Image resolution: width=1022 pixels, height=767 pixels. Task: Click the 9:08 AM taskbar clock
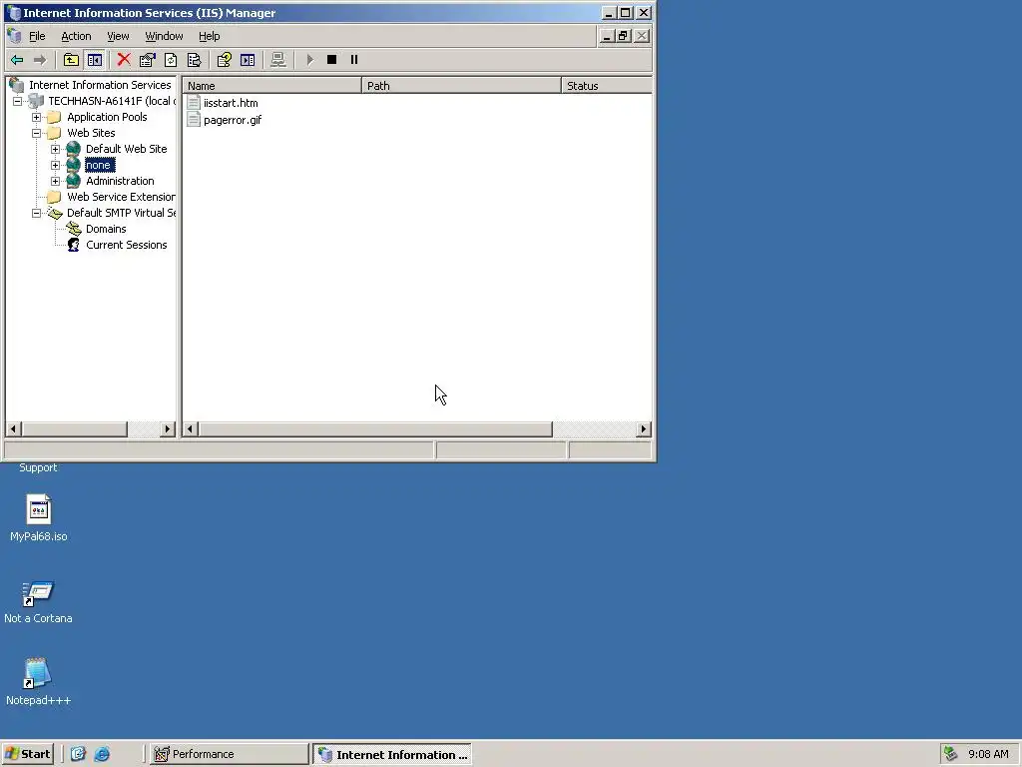click(988, 754)
